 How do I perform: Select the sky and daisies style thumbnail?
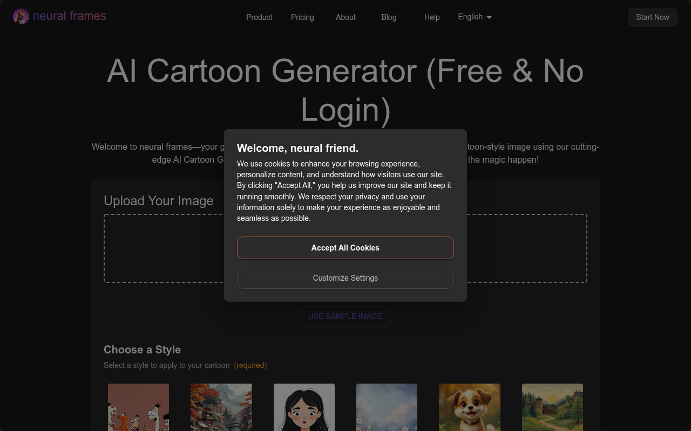(387, 407)
